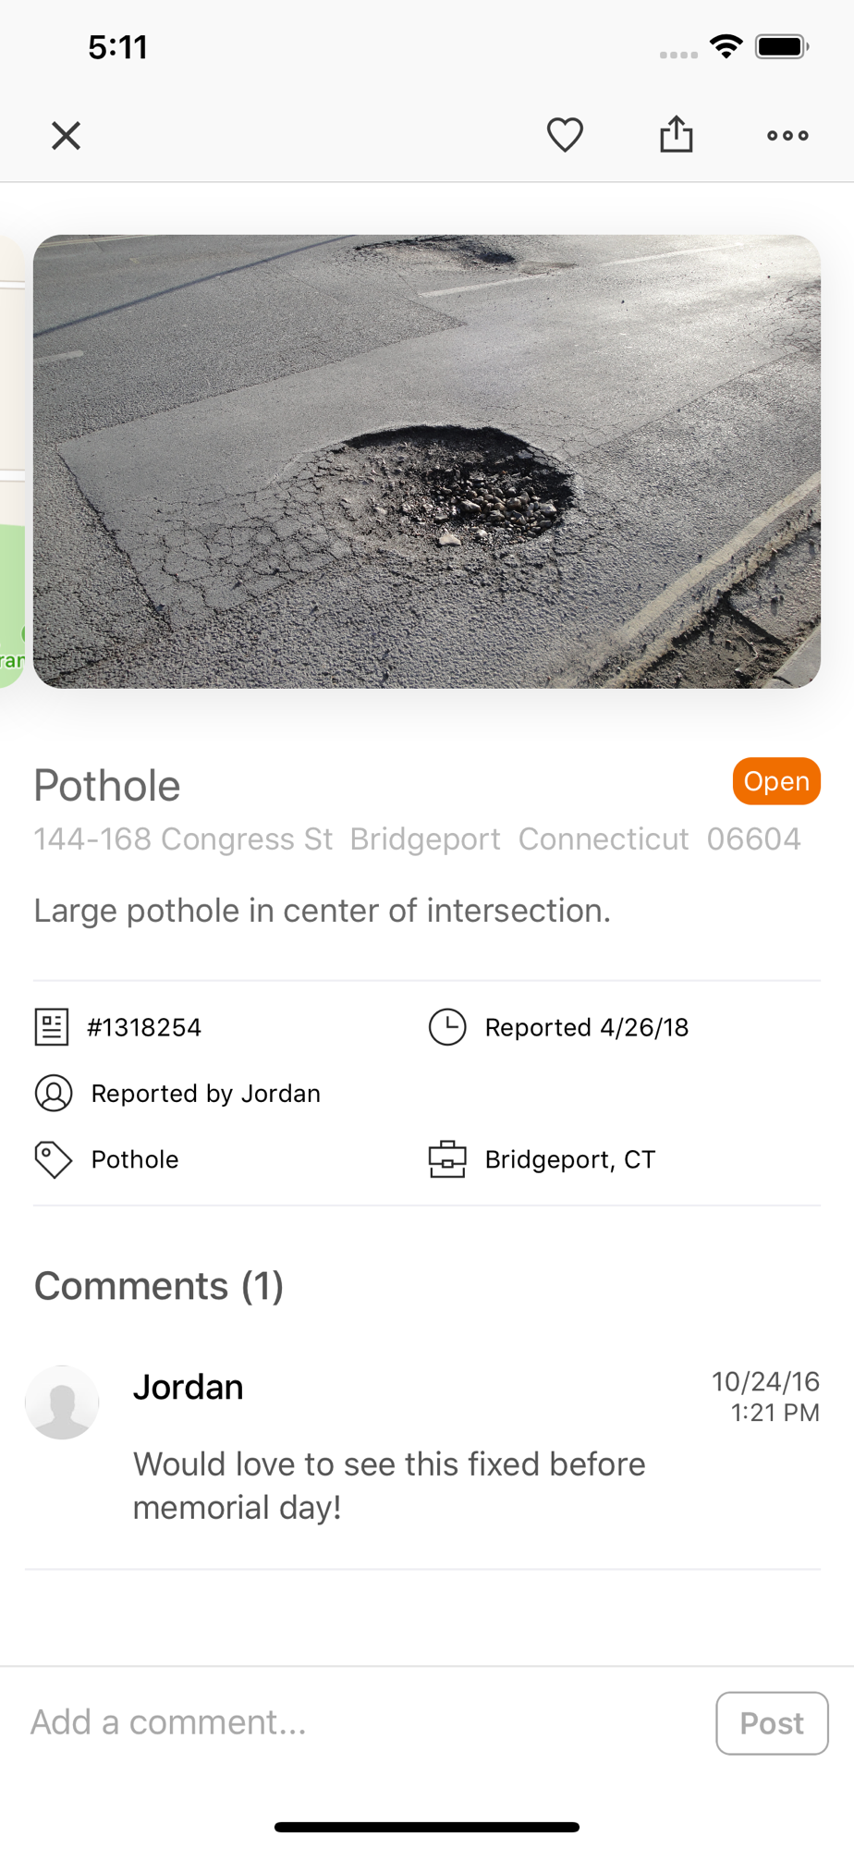
Task: Tap the user profile icon by Reported by Jordan
Action: [54, 1093]
